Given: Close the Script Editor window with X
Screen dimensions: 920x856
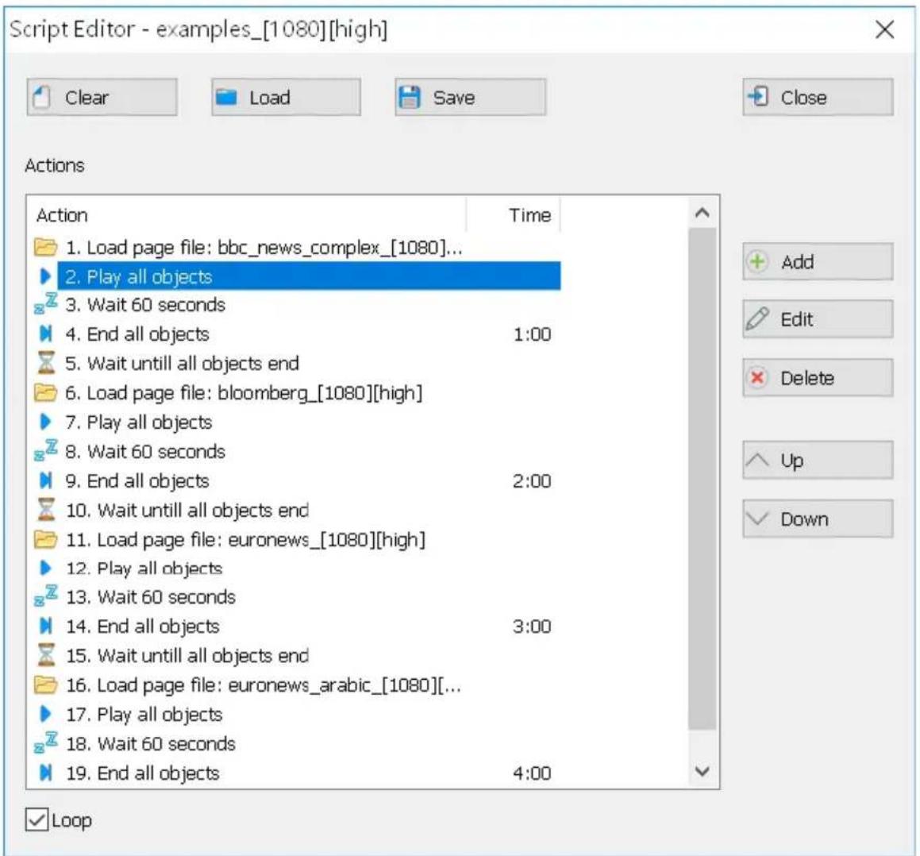Looking at the screenshot, I should tap(884, 29).
